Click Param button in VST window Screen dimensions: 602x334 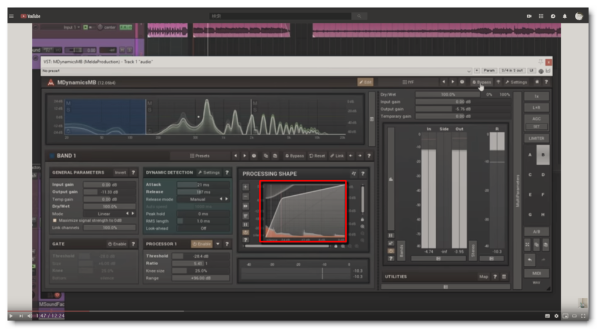click(489, 71)
